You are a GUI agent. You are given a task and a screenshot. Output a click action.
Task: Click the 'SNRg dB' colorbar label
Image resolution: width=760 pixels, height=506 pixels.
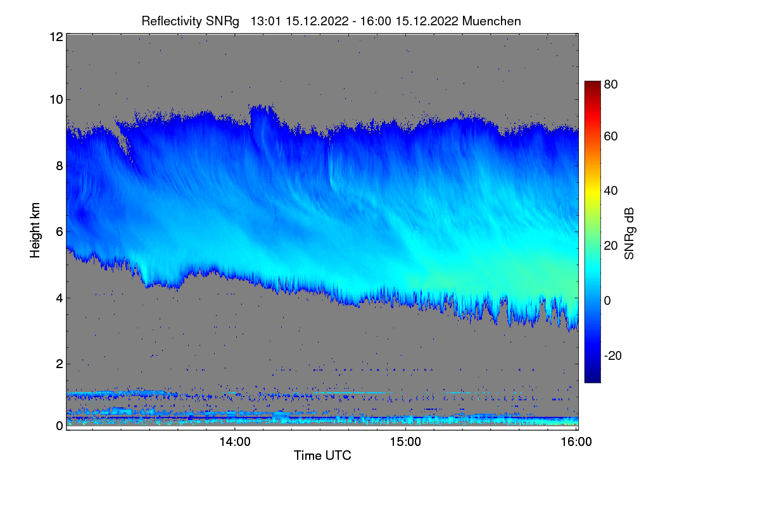click(629, 233)
